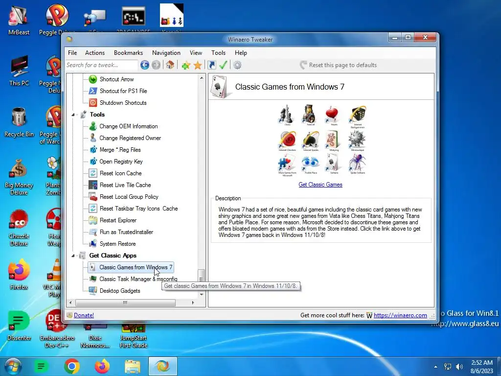Open the View menu

point(196,53)
